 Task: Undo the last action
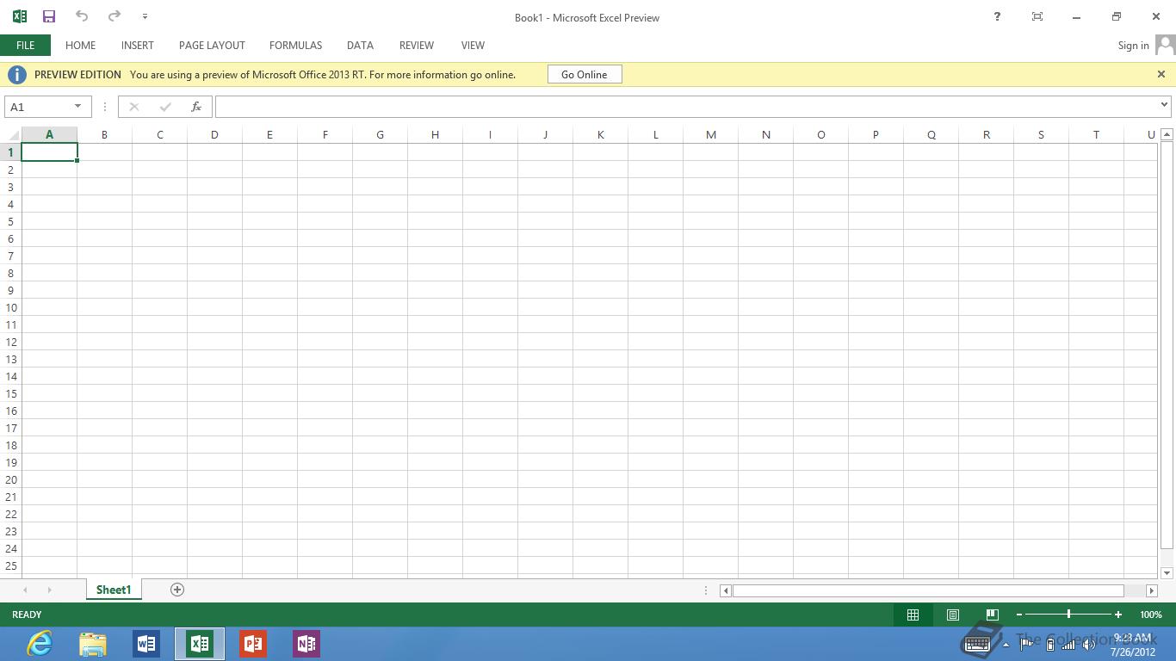(82, 16)
